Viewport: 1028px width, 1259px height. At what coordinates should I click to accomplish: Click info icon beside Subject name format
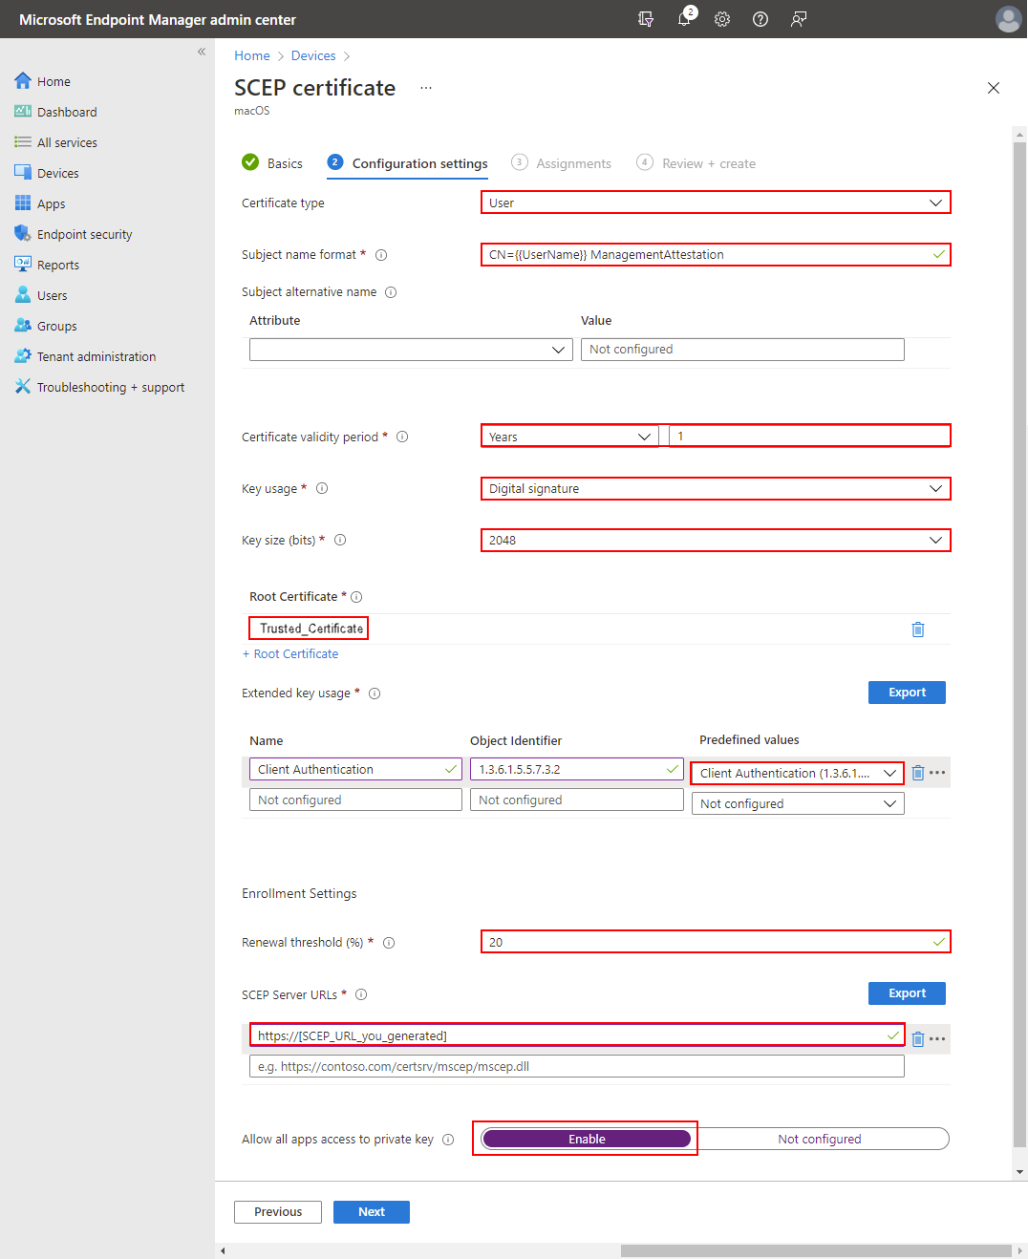381,255
